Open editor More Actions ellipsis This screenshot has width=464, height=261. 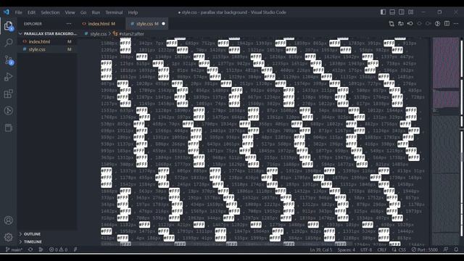456,24
